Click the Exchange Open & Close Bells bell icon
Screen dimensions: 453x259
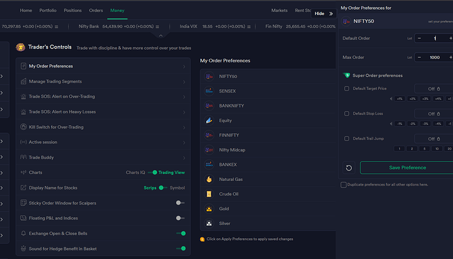pos(24,233)
